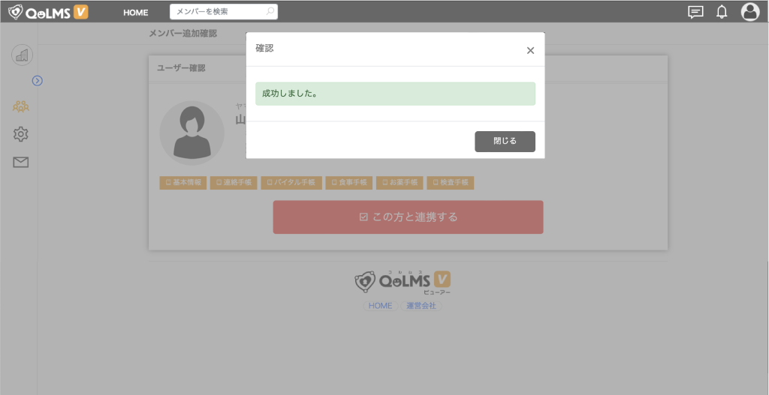Click the magnifying glass search icon
Image resolution: width=769 pixels, height=395 pixels.
click(x=270, y=12)
